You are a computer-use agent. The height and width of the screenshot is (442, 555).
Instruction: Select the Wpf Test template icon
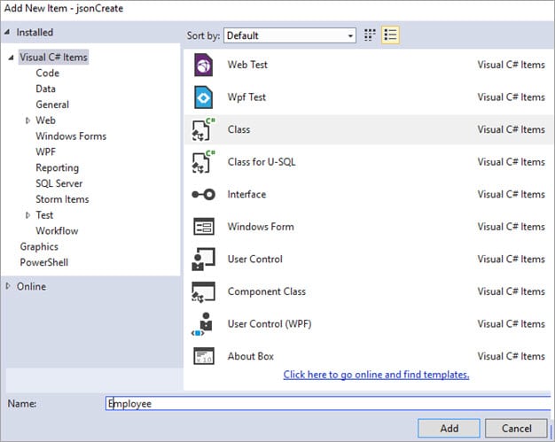coord(204,97)
